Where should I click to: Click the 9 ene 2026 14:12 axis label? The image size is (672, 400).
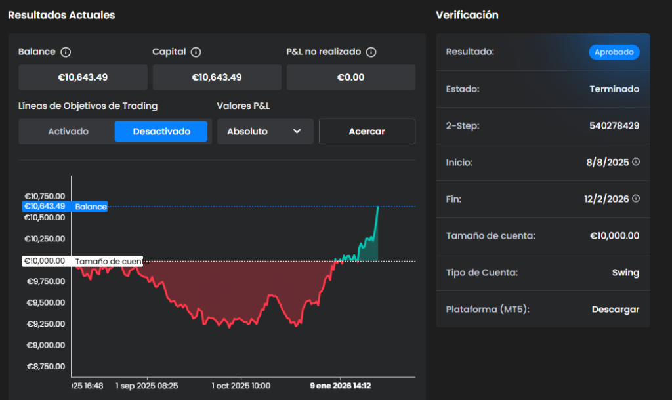pos(341,386)
